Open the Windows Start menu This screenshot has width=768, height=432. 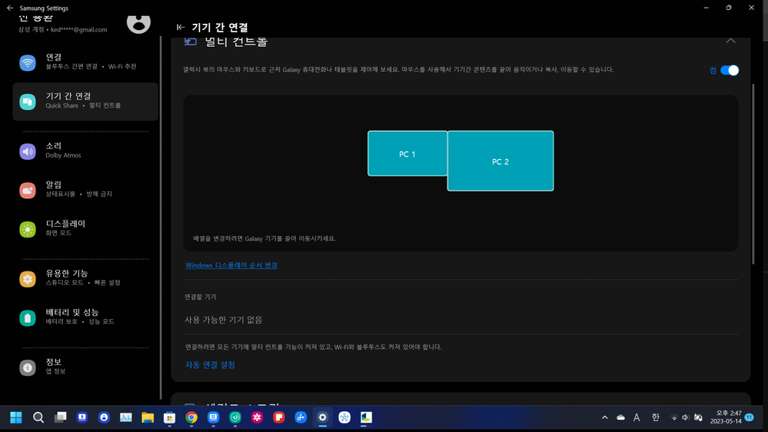[x=16, y=417]
